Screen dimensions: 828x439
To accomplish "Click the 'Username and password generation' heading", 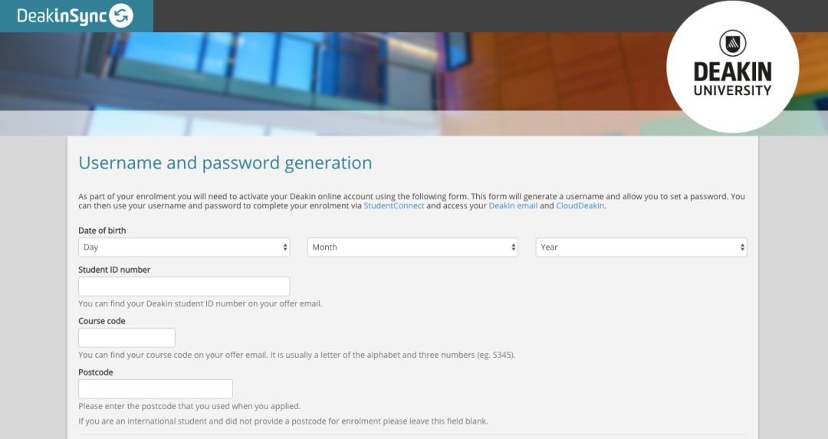I will point(225,163).
